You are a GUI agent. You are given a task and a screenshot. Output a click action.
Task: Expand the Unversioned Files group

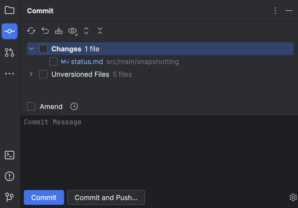click(31, 74)
